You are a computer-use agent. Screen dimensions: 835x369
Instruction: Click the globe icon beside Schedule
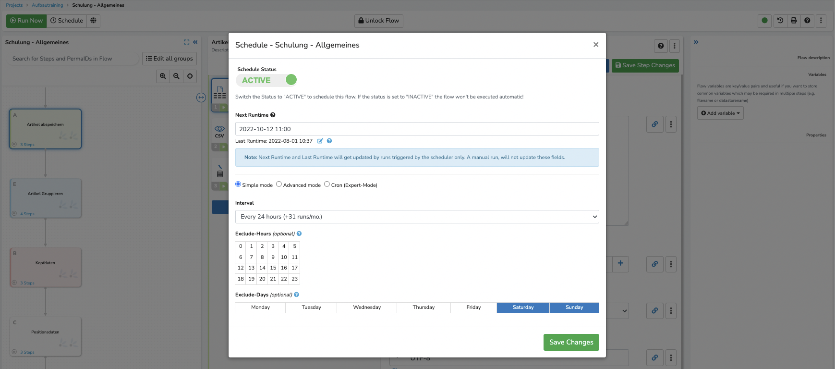pos(94,21)
